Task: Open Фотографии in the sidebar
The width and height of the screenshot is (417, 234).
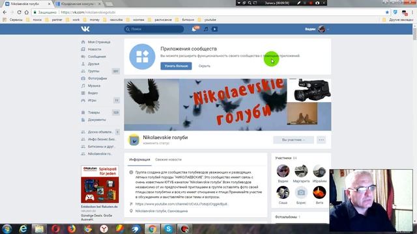Action: [x=97, y=79]
